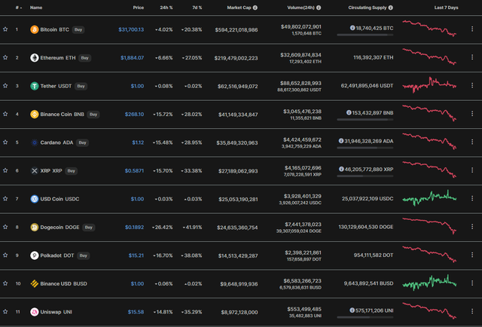
Task: Open the three-dot menu for Cardano row
Action: [472, 142]
